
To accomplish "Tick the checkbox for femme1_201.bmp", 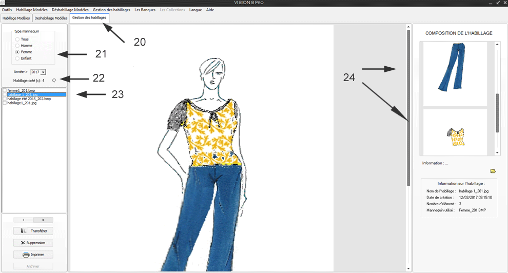I will tap(5, 90).
